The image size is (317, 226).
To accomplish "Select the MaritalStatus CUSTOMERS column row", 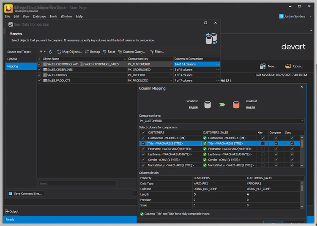I will (x=174, y=165).
